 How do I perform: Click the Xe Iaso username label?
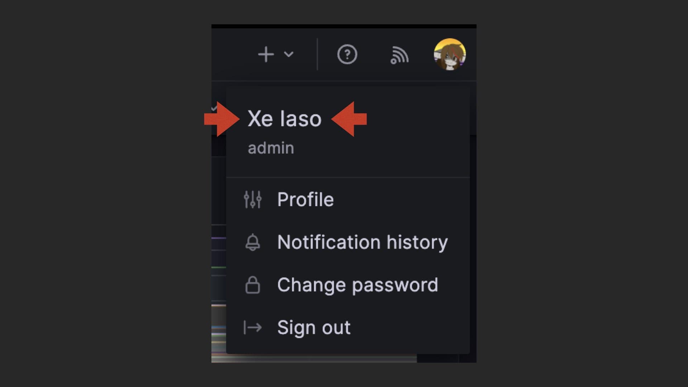click(x=284, y=118)
